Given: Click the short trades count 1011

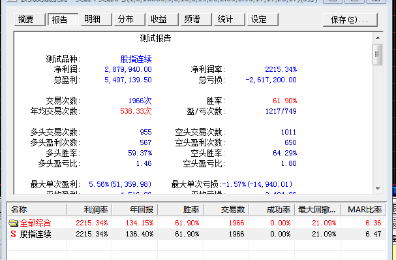Looking at the screenshot, I should pyautogui.click(x=288, y=132).
